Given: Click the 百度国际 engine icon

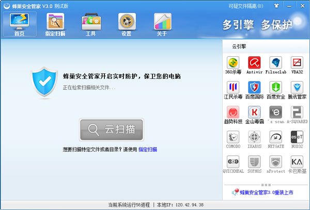Looking at the screenshot, I should [254, 87].
